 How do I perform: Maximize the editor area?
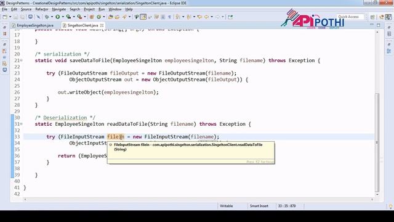tap(379, 25)
